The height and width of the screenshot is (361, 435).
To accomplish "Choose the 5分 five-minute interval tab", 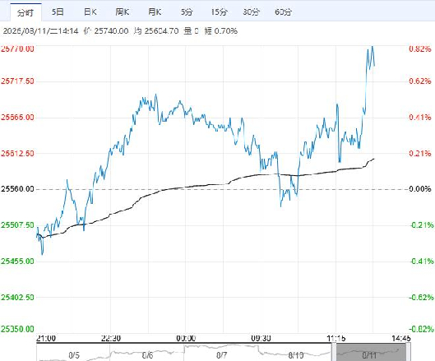I will [x=187, y=12].
